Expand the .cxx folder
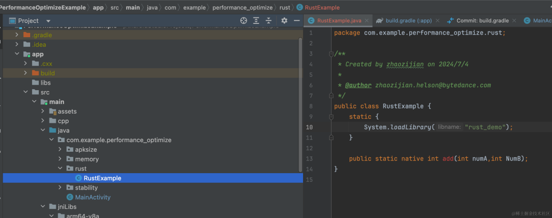The image size is (552, 218). tap(26, 64)
